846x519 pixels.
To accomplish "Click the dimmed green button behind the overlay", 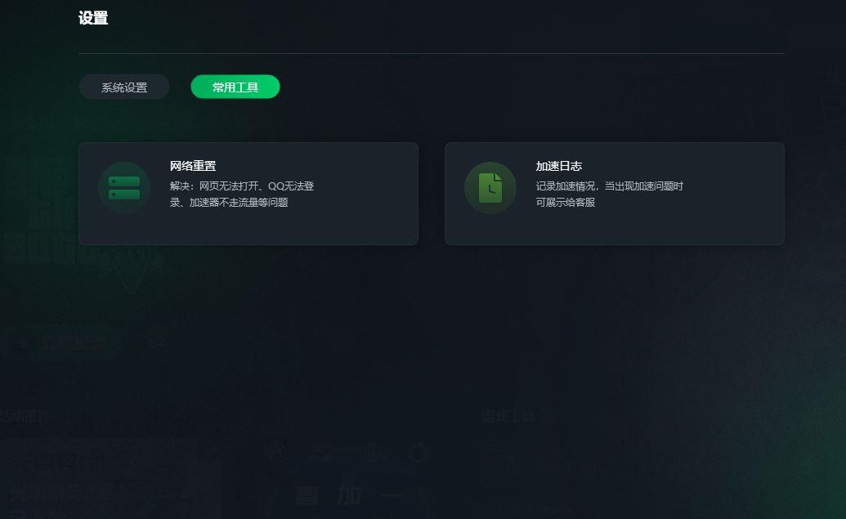I will (x=73, y=343).
